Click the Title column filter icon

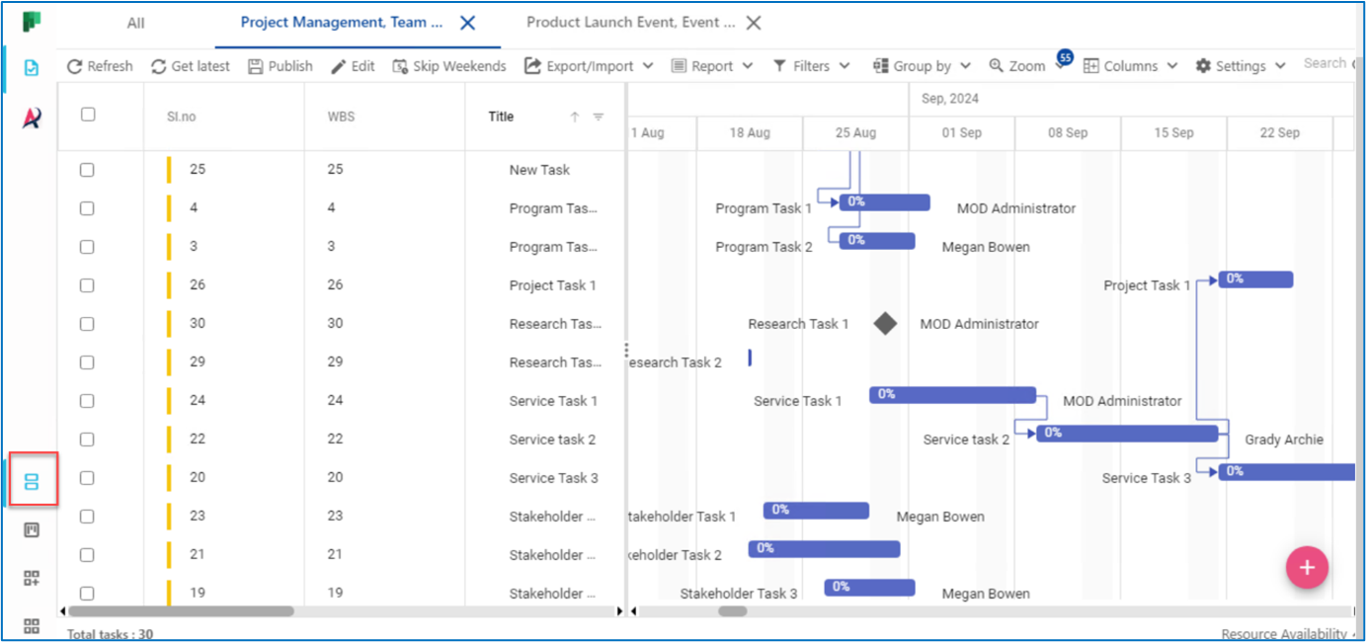pyautogui.click(x=598, y=117)
